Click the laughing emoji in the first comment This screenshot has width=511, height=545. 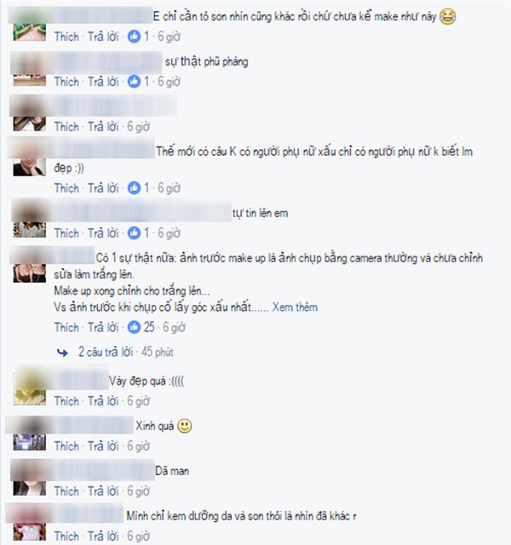pos(447,16)
